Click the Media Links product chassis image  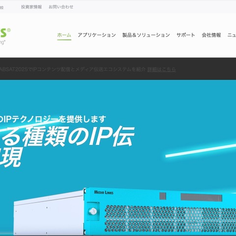[x=125, y=211]
